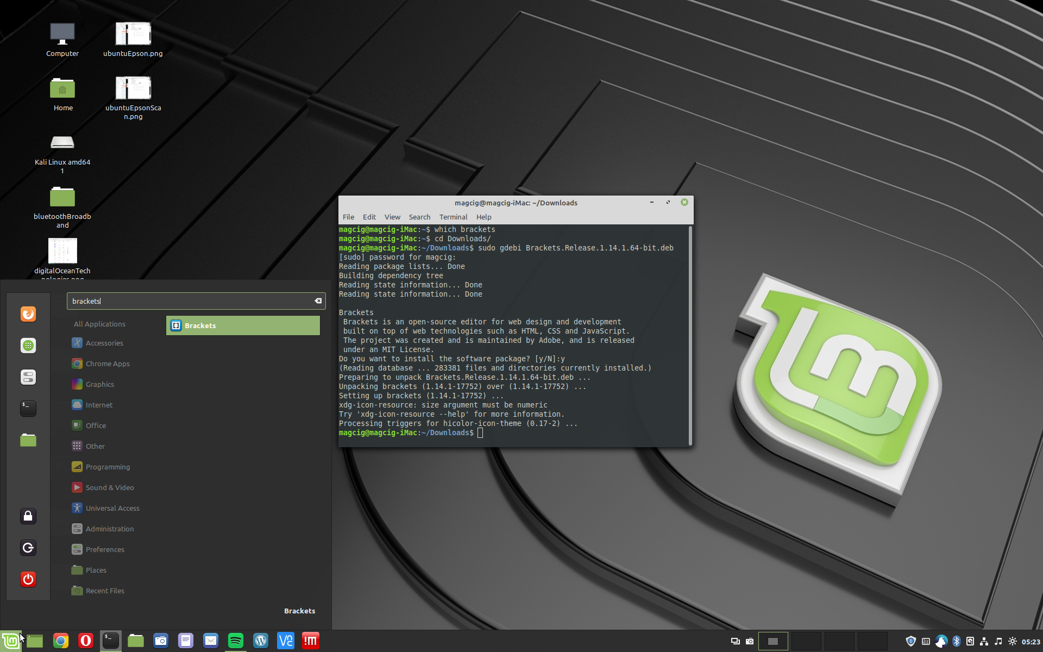Open the Terminal menu in terminal window
This screenshot has width=1043, height=652.
click(453, 217)
